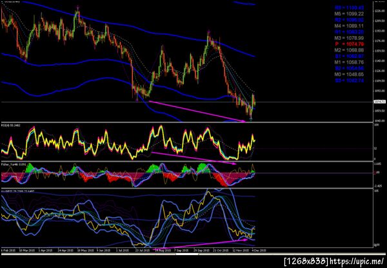Click the blue S3 support level label
This screenshot has height=268, width=387.
click(349, 81)
